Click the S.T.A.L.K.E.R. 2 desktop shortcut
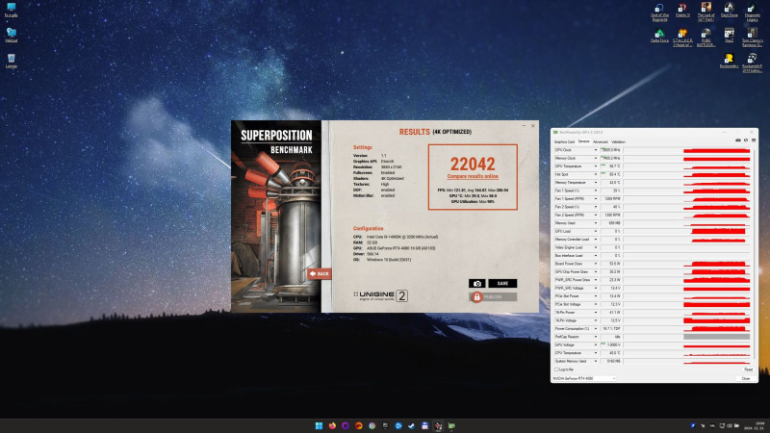Image resolution: width=770 pixels, height=433 pixels. click(682, 38)
